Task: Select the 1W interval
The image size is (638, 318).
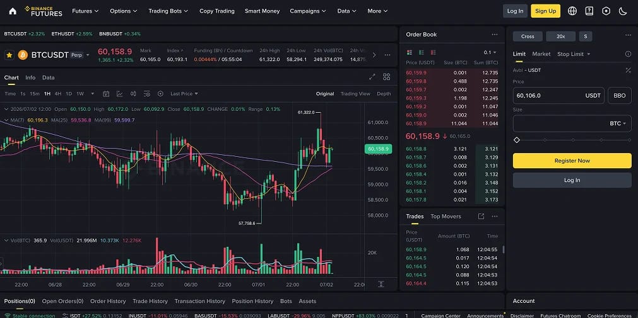Action: coord(80,94)
